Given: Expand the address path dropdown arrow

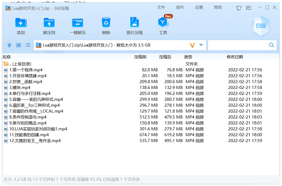Looking at the screenshot, I should click(x=201, y=45).
